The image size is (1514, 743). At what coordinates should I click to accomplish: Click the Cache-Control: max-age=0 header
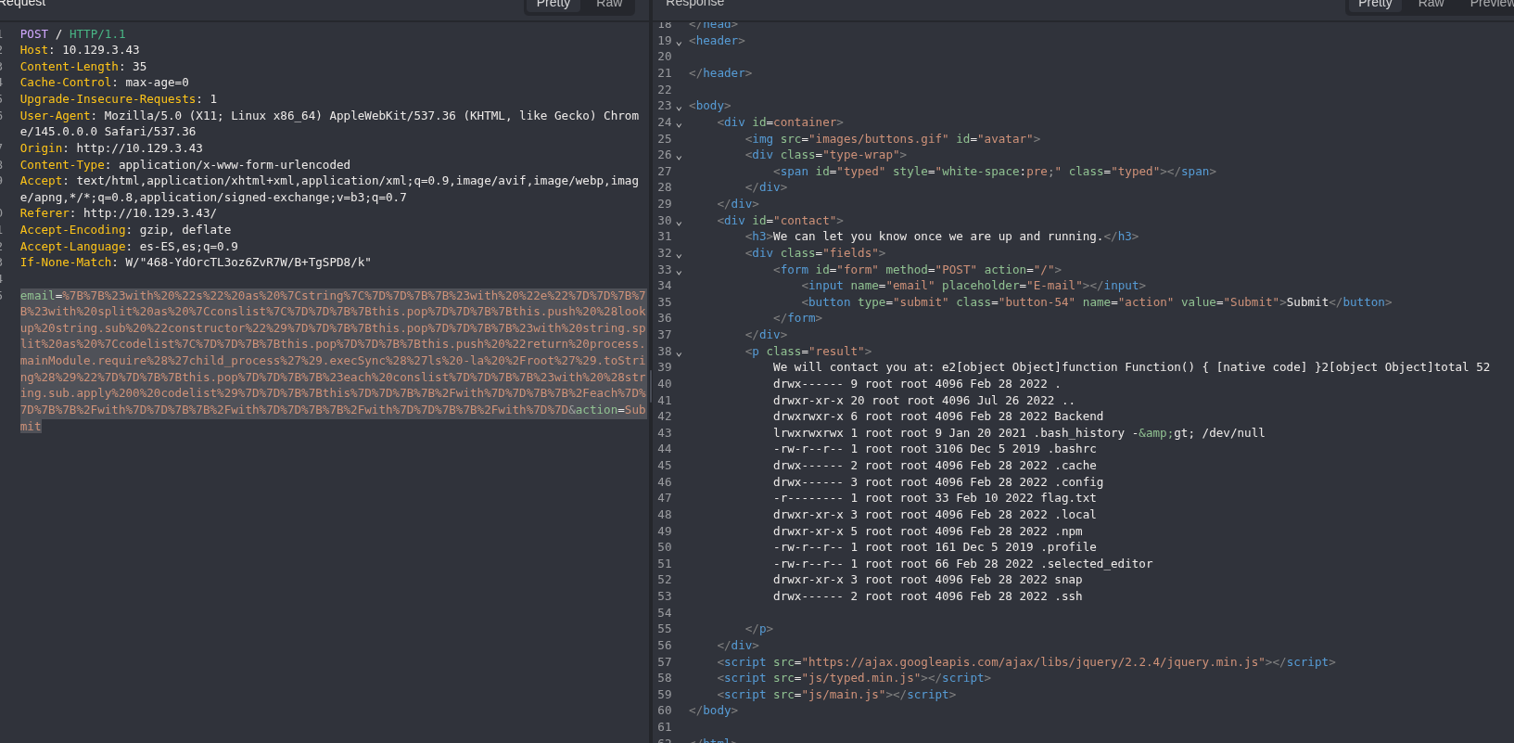[105, 83]
